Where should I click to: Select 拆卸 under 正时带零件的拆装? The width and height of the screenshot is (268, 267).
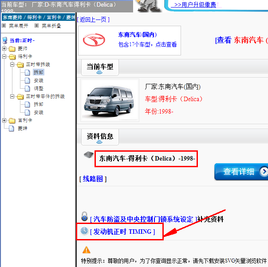39,104
